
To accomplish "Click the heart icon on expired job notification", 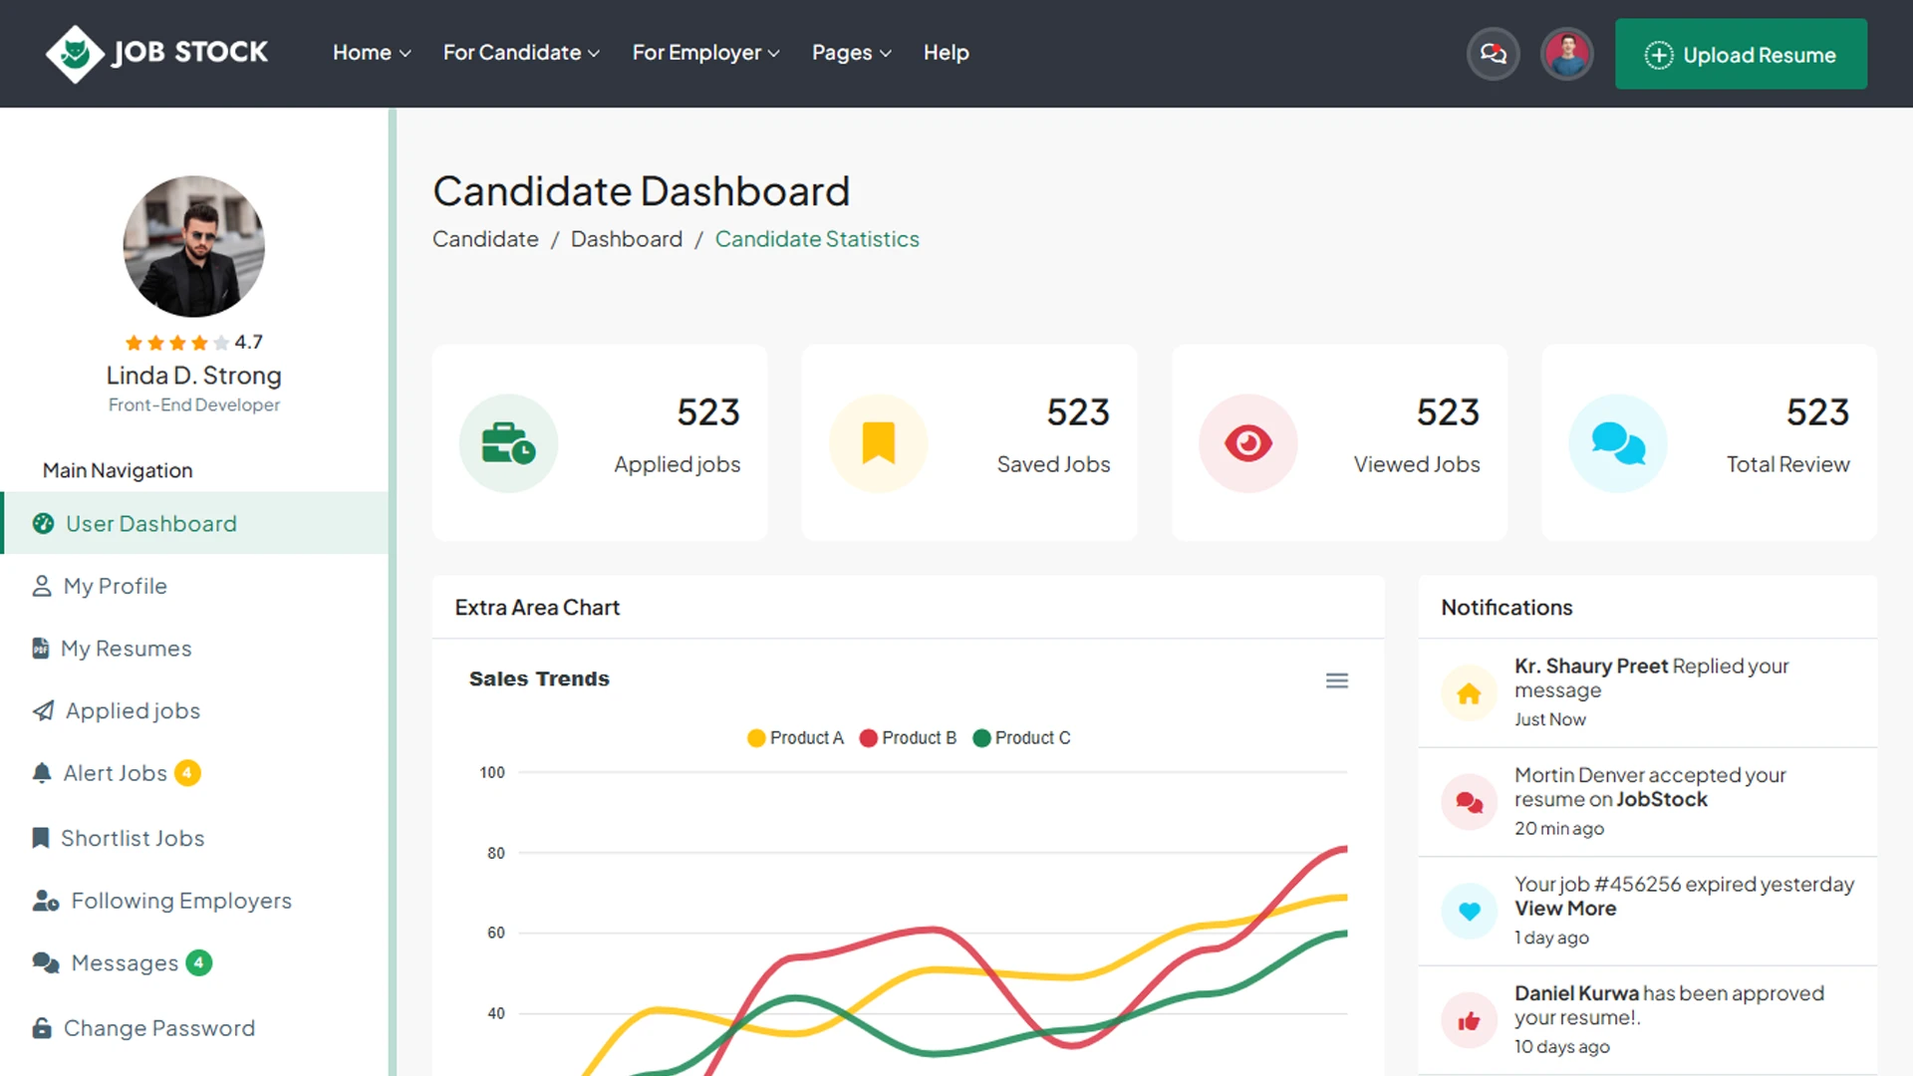I will point(1469,911).
